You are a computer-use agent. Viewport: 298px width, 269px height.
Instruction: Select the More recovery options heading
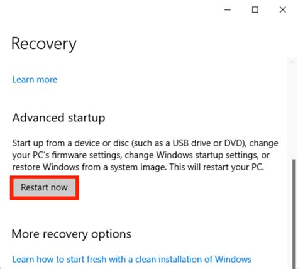pos(72,234)
